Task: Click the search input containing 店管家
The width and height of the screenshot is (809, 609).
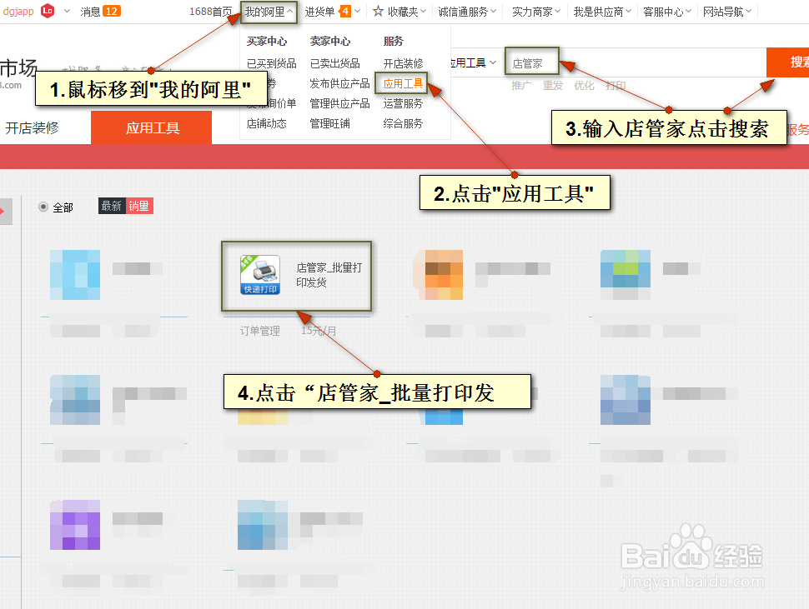Action: point(530,62)
